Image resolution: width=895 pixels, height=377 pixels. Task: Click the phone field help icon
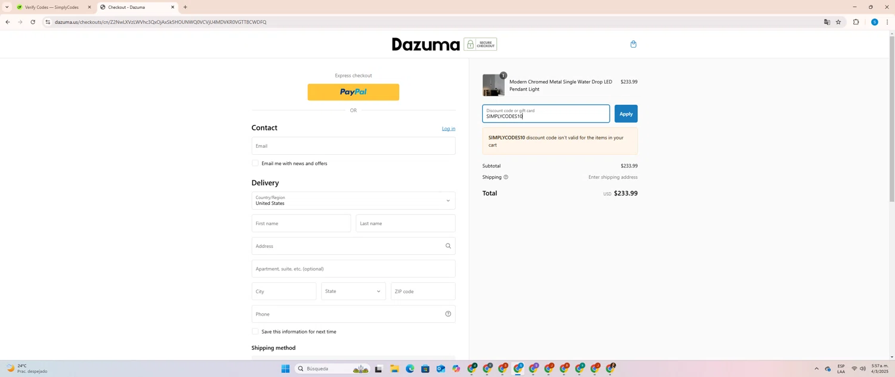point(448,314)
